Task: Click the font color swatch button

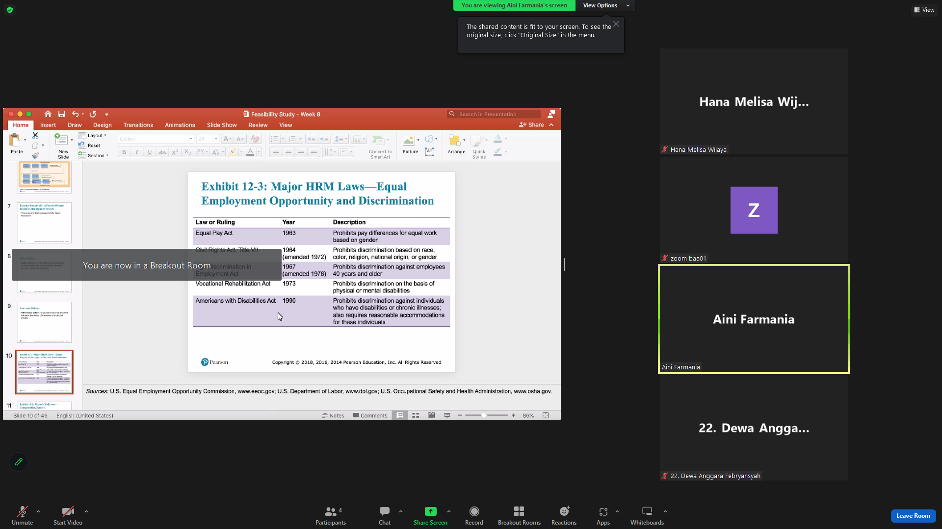Action: (x=250, y=152)
